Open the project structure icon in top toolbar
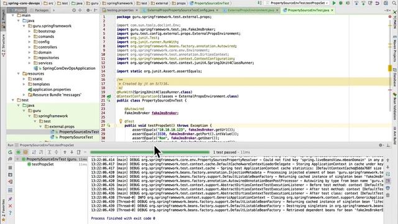 pyautogui.click(x=386, y=3)
